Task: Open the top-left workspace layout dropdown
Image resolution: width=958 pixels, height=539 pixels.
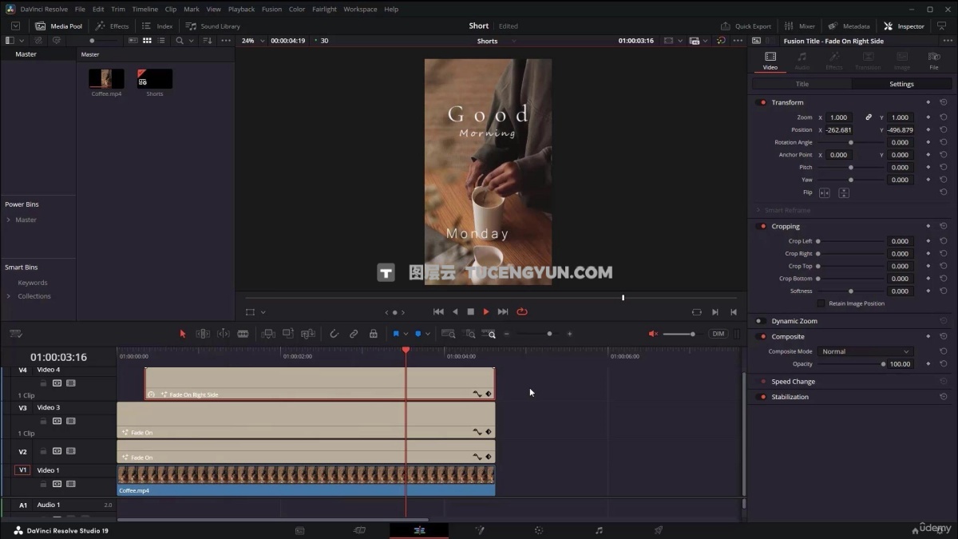Action: [15, 26]
